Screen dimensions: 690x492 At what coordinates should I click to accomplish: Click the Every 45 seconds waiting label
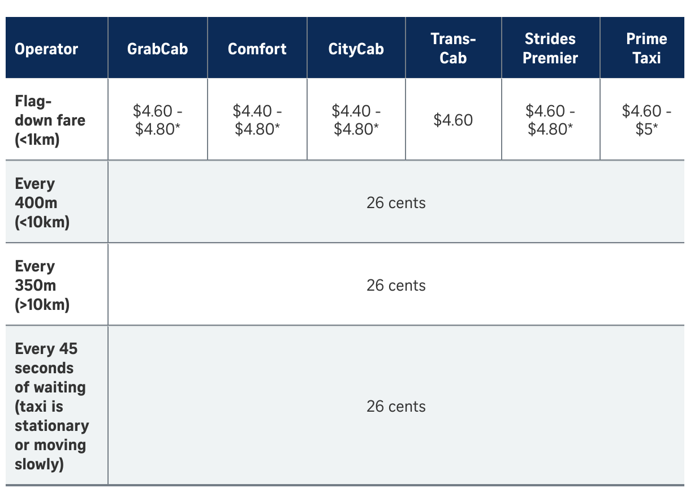tap(51, 406)
